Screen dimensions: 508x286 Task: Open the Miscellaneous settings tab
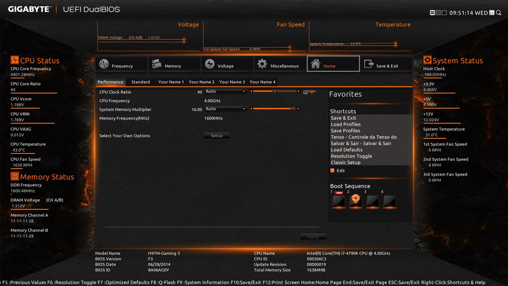[280, 64]
